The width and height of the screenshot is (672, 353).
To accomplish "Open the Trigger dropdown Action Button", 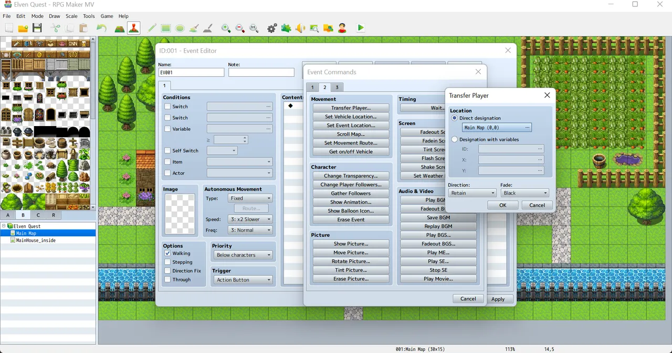I will [243, 280].
